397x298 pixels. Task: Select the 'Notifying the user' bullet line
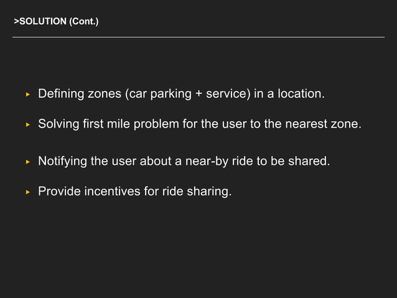[184, 161]
